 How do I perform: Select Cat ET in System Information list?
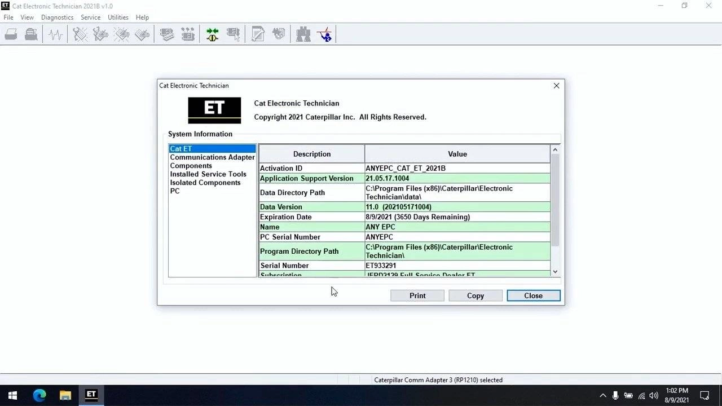pos(212,149)
